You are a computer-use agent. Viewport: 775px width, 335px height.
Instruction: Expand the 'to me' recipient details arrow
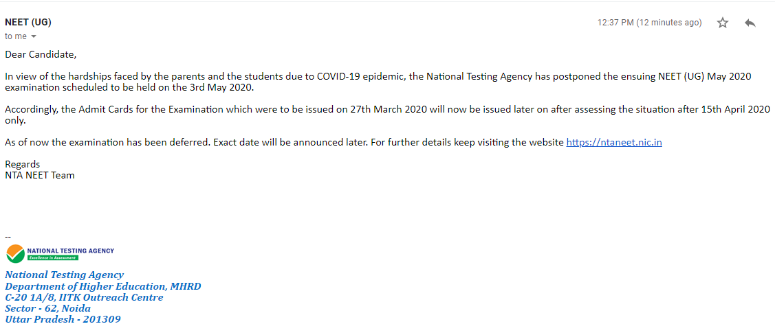(x=34, y=36)
